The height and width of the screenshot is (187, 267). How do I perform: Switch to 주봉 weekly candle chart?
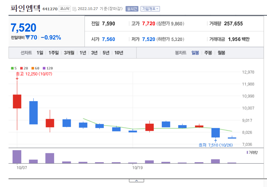coord(208,53)
